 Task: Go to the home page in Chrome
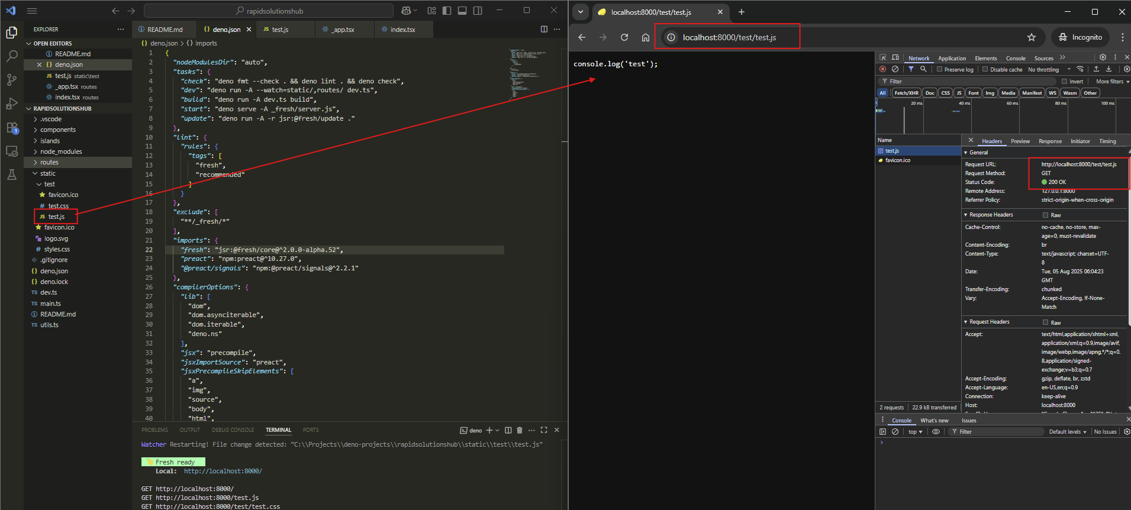point(646,37)
